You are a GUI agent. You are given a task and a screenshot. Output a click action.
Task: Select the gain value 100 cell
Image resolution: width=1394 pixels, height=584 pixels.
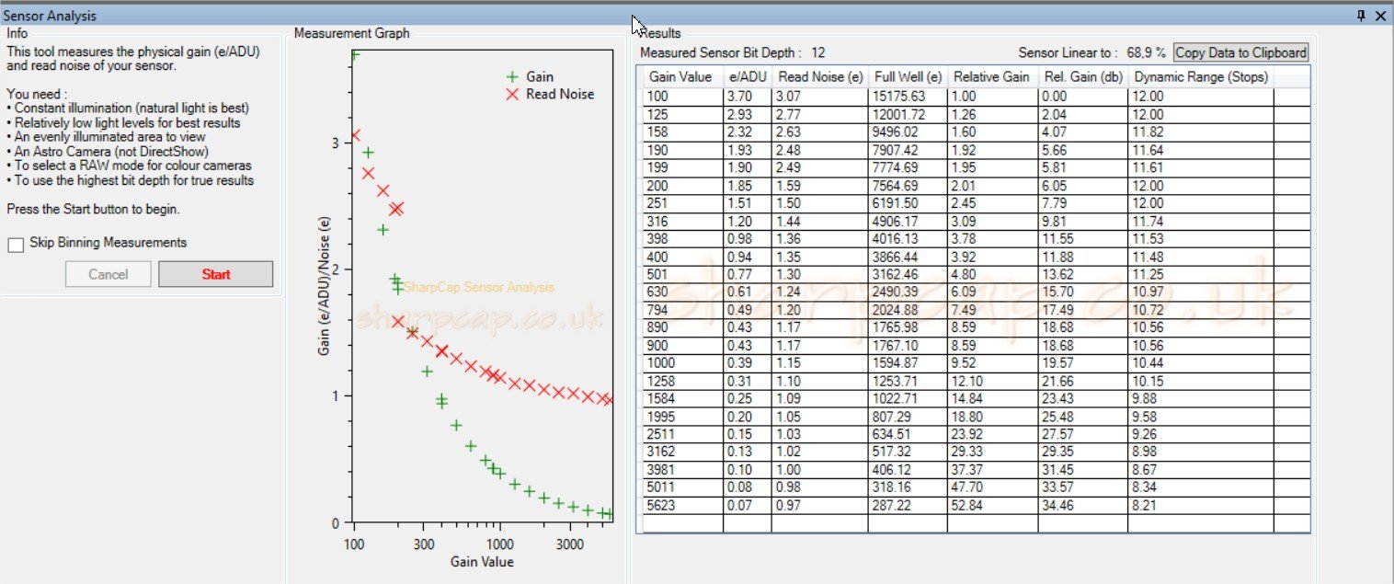click(683, 97)
